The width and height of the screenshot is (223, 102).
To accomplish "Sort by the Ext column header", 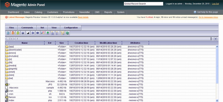I will (x=50, y=43).
